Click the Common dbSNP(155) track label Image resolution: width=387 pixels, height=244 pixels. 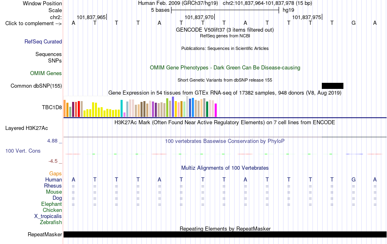coord(36,86)
